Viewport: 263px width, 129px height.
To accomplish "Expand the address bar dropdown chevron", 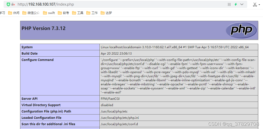I will [242, 4].
